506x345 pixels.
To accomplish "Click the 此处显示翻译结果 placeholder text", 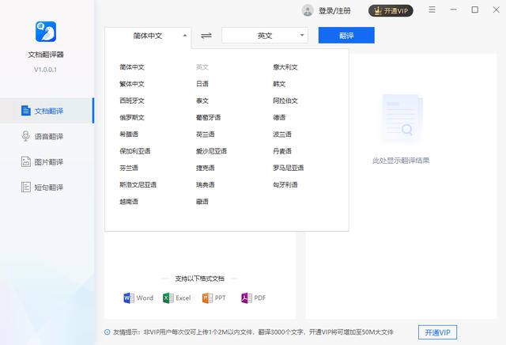I will click(401, 161).
